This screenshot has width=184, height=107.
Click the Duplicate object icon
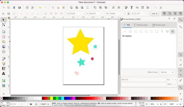click(x=95, y=8)
